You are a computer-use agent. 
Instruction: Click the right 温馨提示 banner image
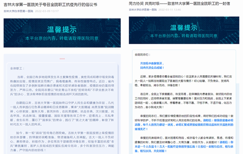click(x=184, y=30)
